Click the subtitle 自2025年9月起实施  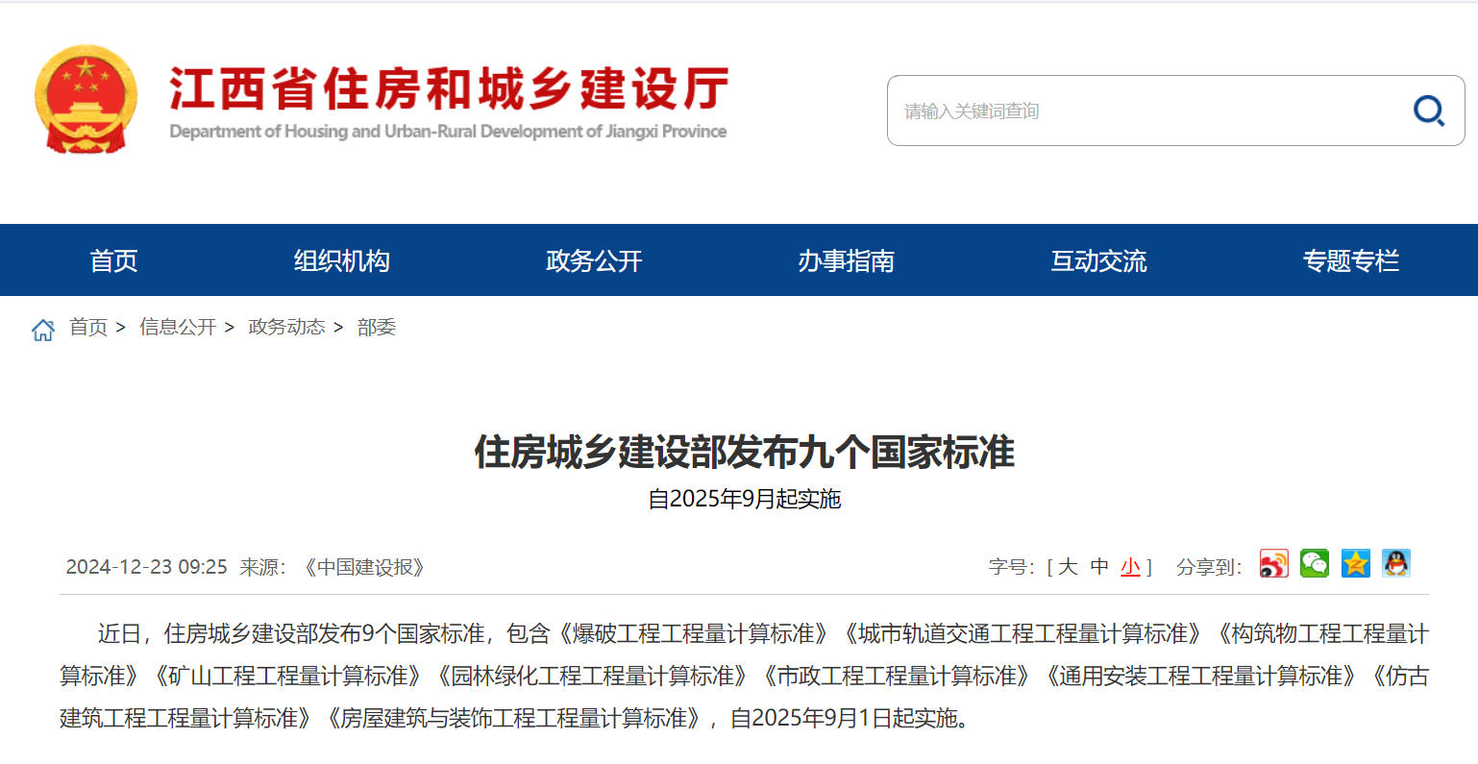745,499
